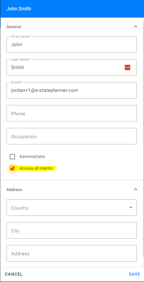
Task: Click the Access all clients label text
Action: click(x=36, y=168)
